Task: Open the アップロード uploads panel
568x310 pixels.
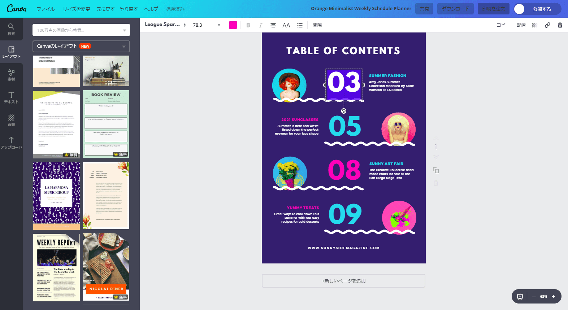Action: [11, 143]
